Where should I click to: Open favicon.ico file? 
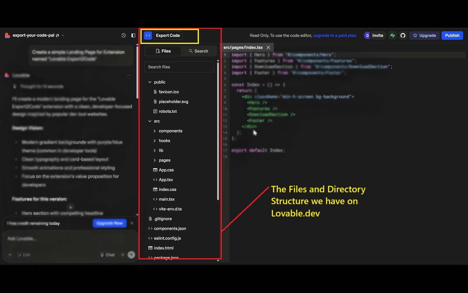[x=169, y=92]
